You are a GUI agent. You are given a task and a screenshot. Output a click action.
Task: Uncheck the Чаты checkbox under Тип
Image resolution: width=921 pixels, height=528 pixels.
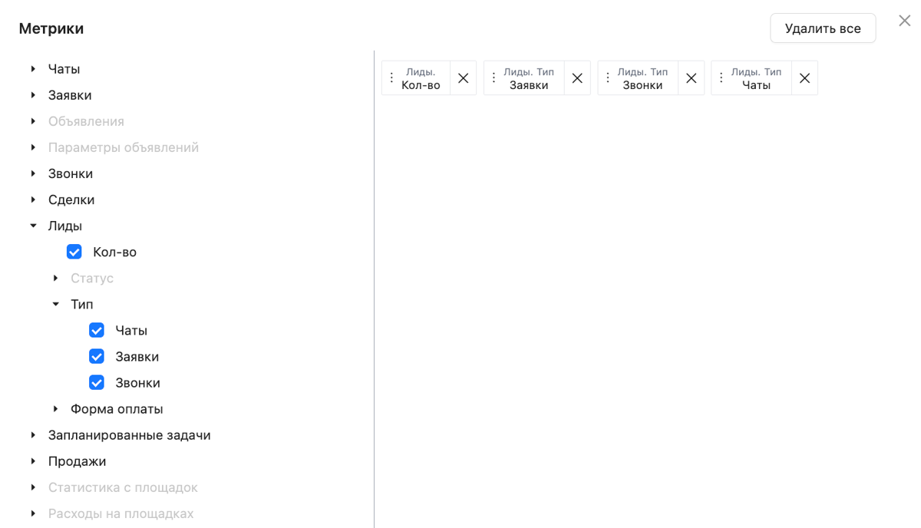[x=97, y=330]
